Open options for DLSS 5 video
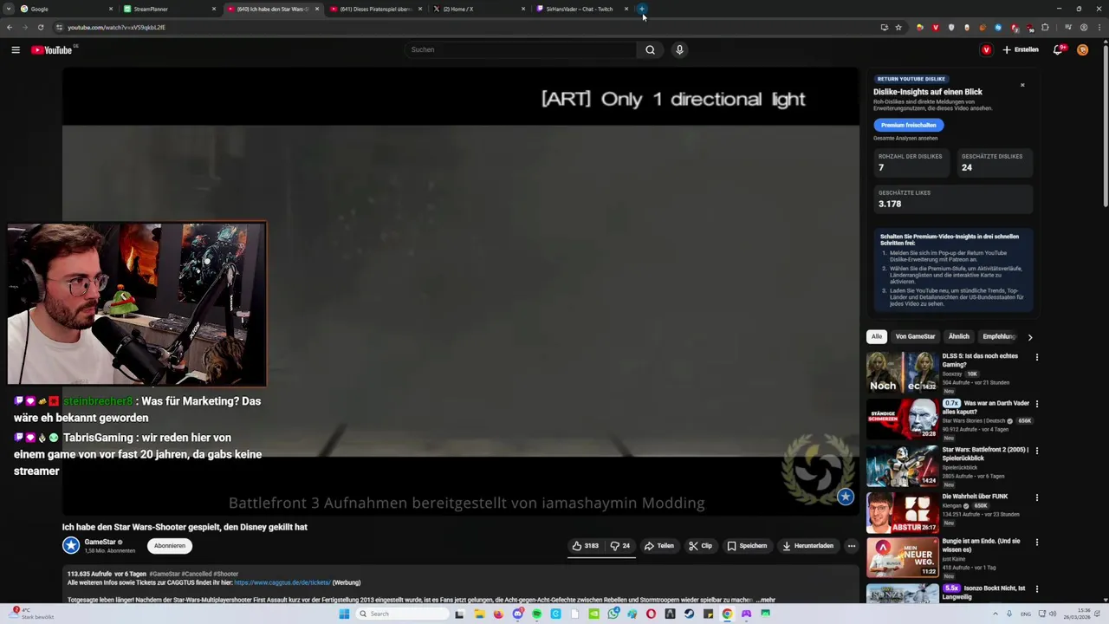1109x624 pixels. (x=1037, y=357)
